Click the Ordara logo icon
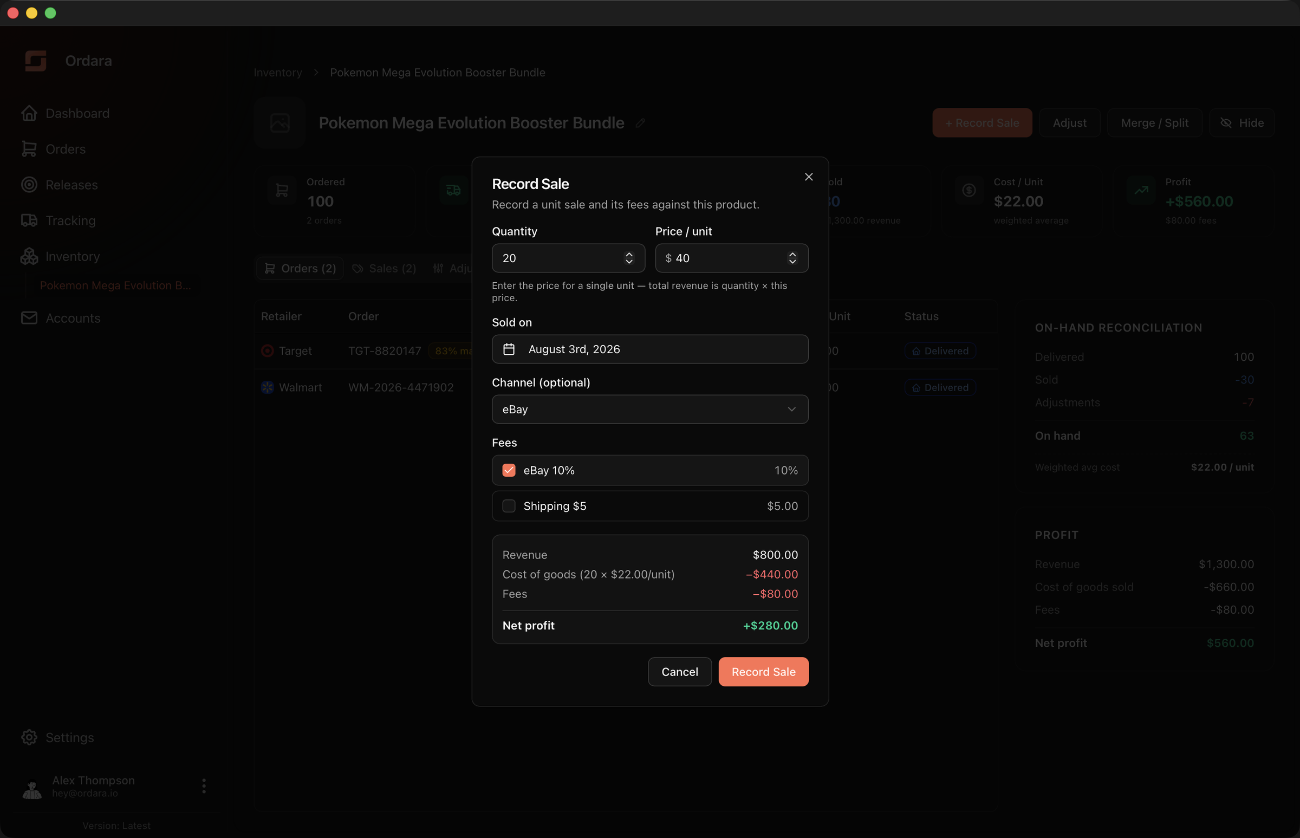This screenshot has width=1300, height=838. [x=36, y=61]
